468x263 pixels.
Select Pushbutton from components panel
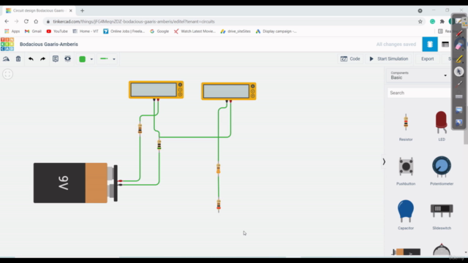coord(406,171)
